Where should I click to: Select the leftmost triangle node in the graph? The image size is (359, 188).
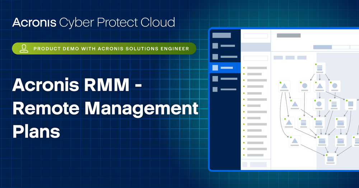(x=284, y=86)
